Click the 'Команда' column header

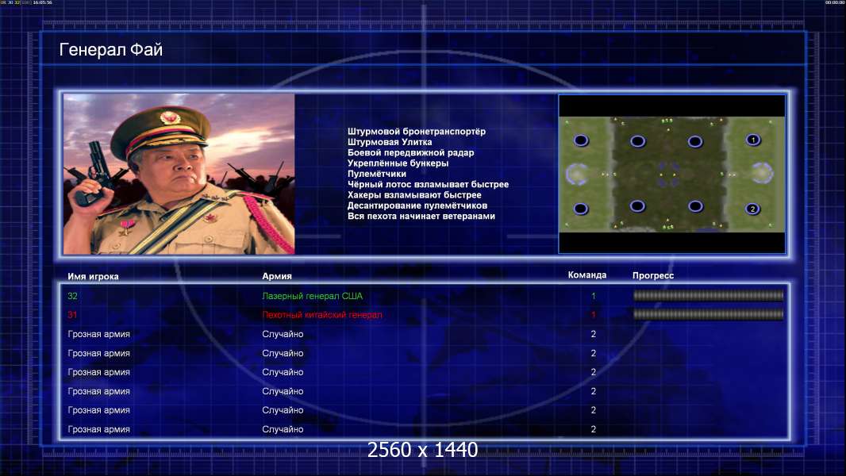coord(587,275)
